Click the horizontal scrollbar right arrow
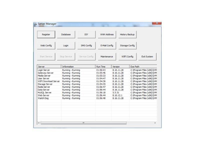The image size is (200, 150). [x=155, y=123]
